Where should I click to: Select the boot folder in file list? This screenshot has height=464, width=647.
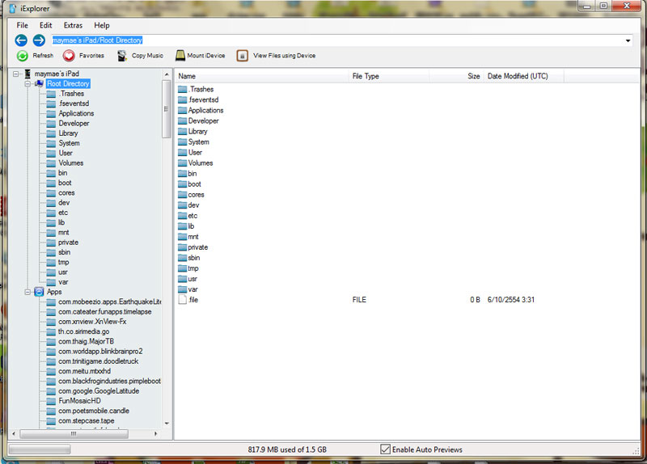[194, 184]
